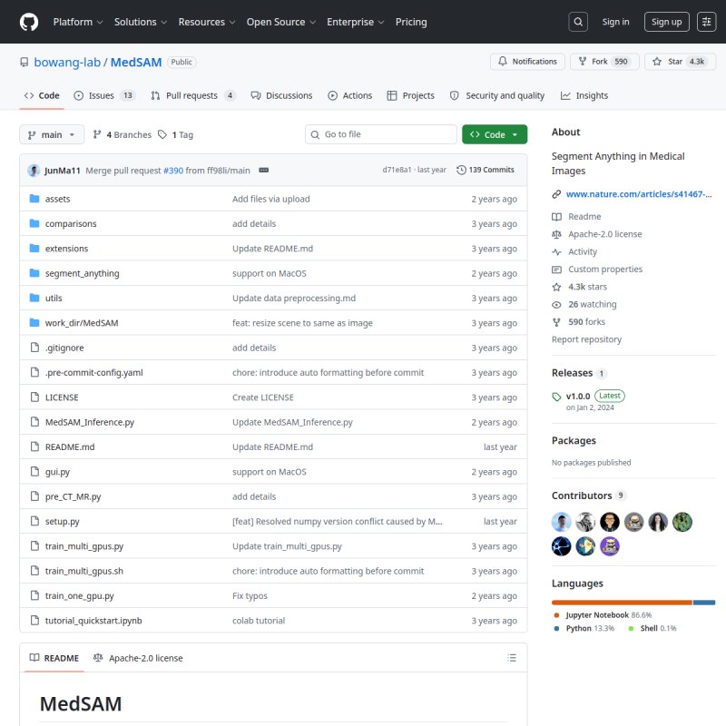
Task: Click the assets folder icon
Action: (34, 199)
